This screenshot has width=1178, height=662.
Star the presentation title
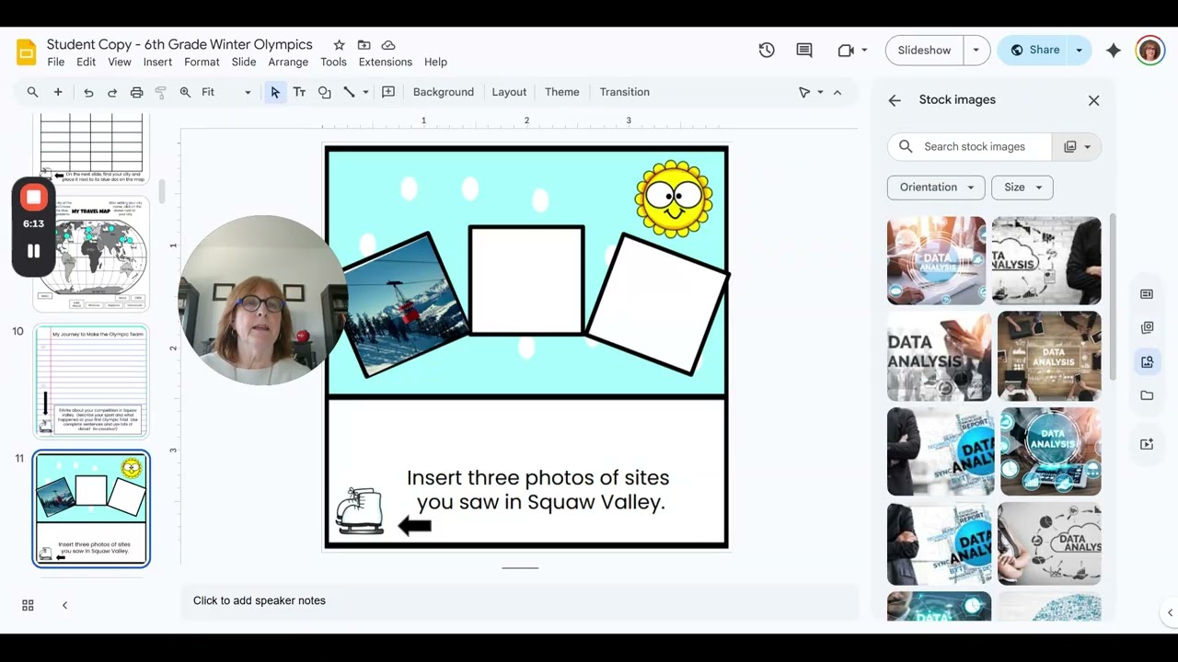[x=339, y=44]
